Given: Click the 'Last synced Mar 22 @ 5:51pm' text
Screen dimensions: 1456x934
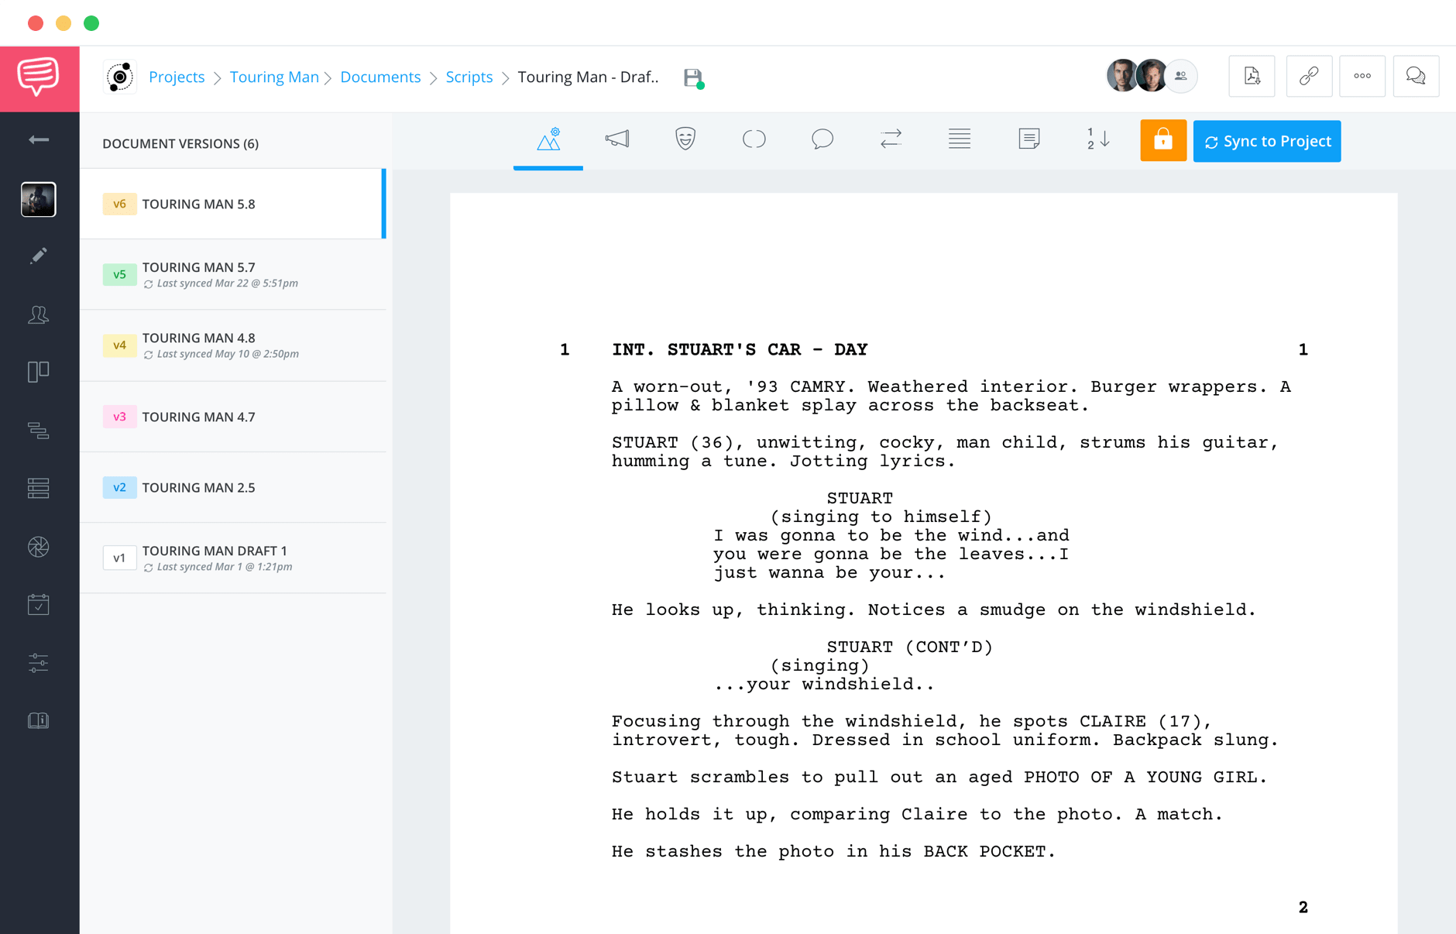Looking at the screenshot, I should pyautogui.click(x=227, y=283).
